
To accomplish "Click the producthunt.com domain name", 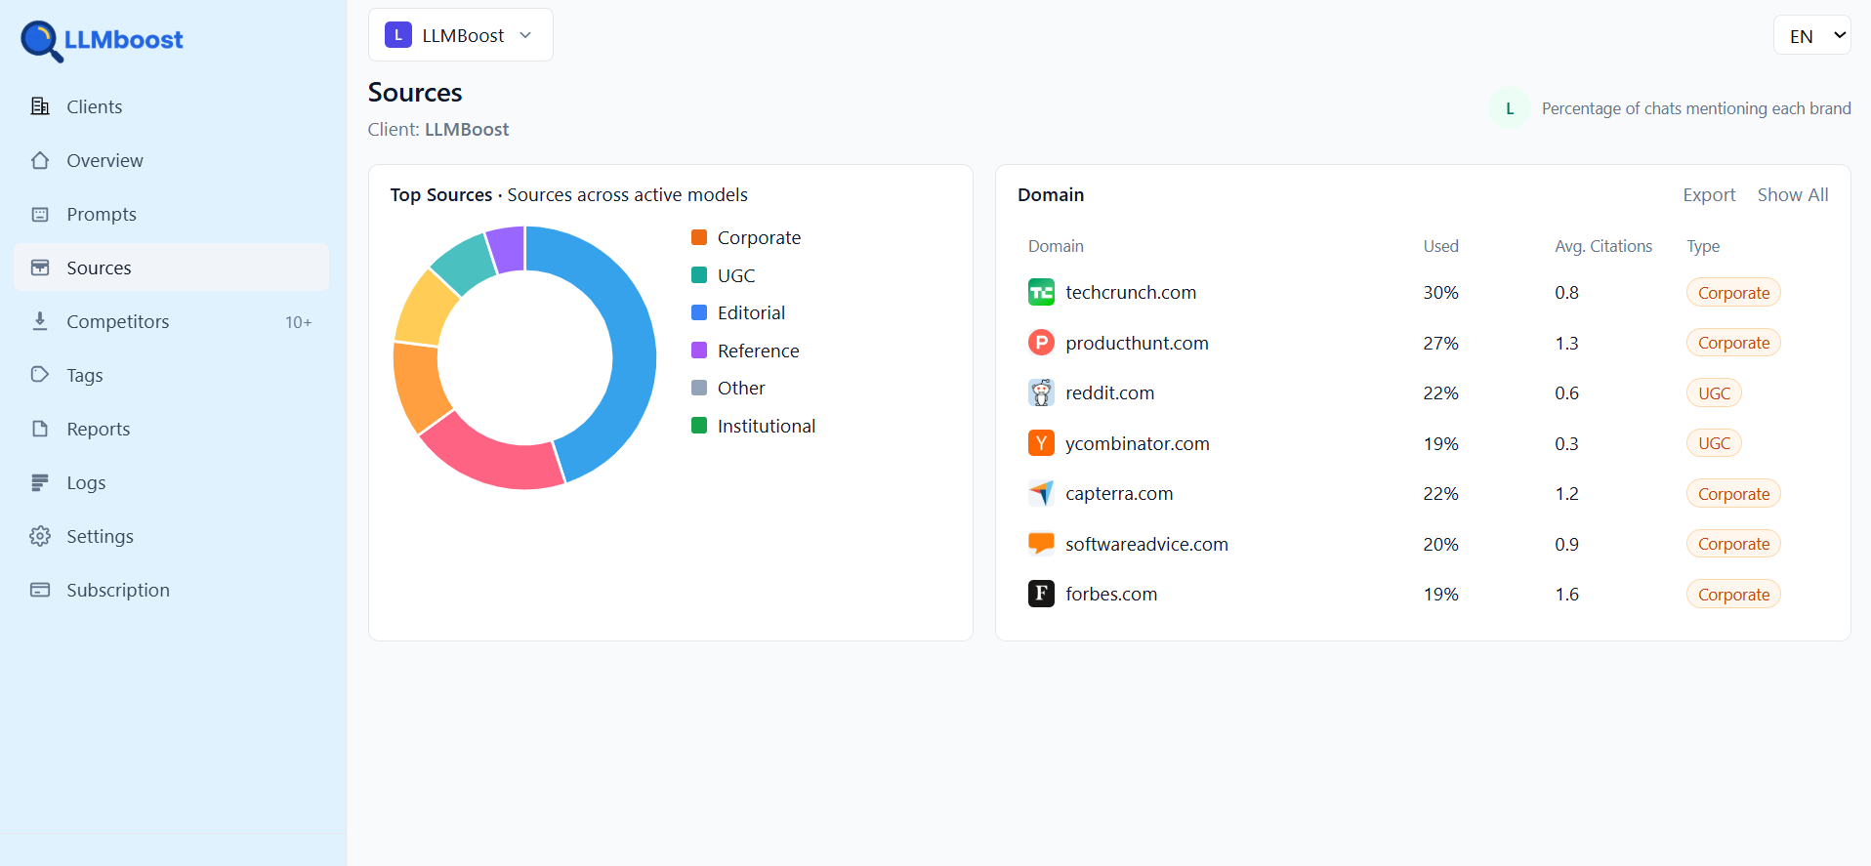I will (x=1137, y=343).
